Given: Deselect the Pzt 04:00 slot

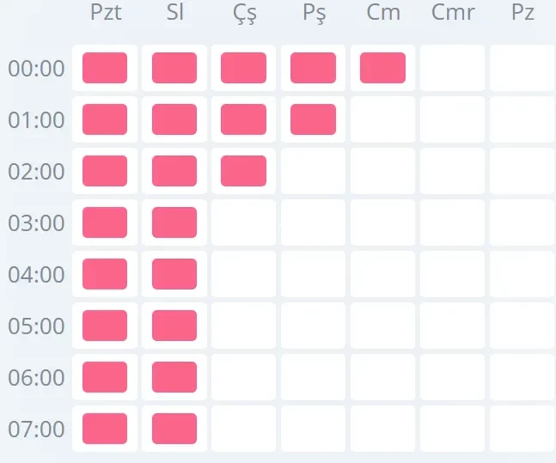Looking at the screenshot, I should [105, 274].
